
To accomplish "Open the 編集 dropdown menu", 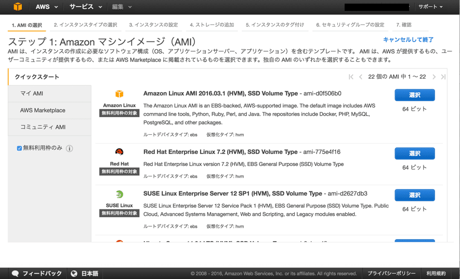I will 122,7.
